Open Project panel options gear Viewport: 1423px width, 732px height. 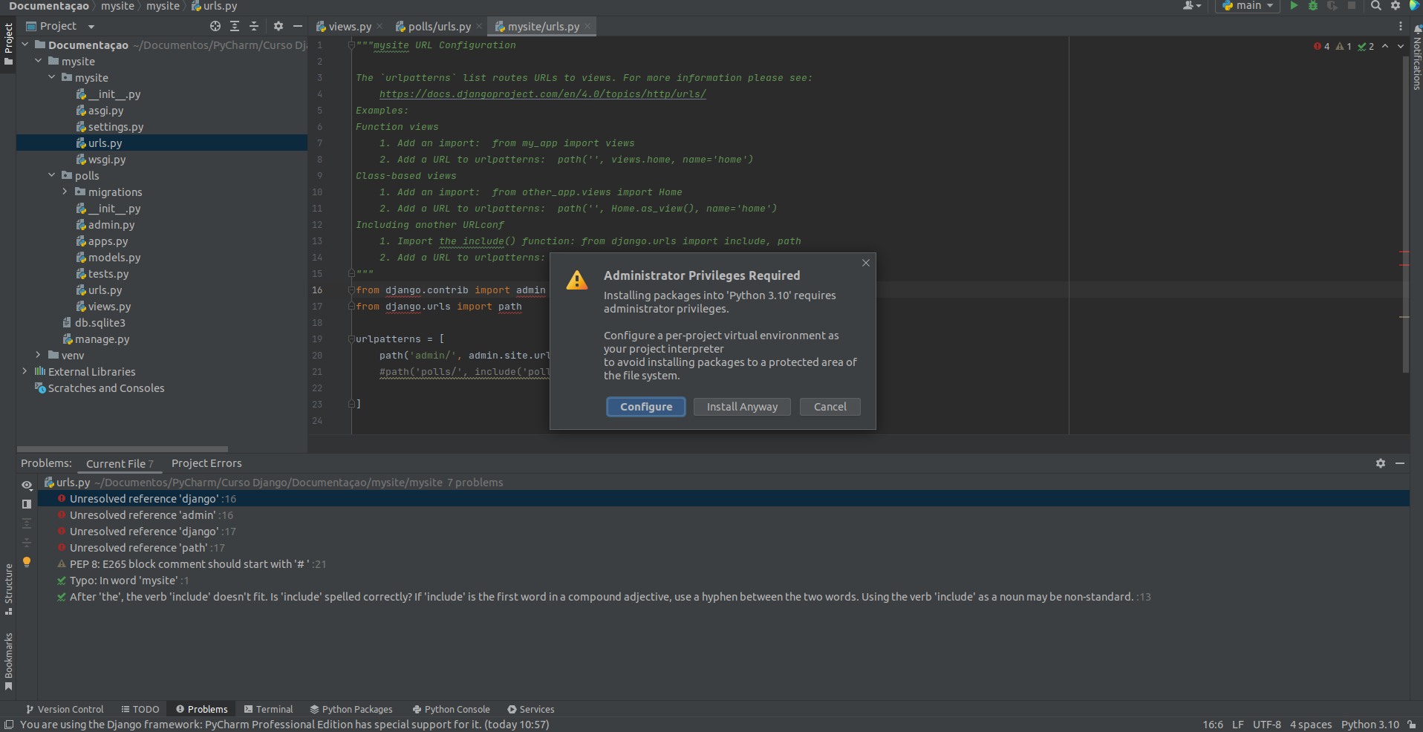pyautogui.click(x=279, y=26)
